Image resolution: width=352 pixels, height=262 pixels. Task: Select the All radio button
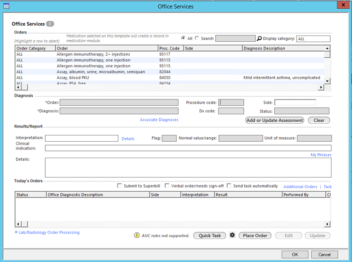[183, 38]
